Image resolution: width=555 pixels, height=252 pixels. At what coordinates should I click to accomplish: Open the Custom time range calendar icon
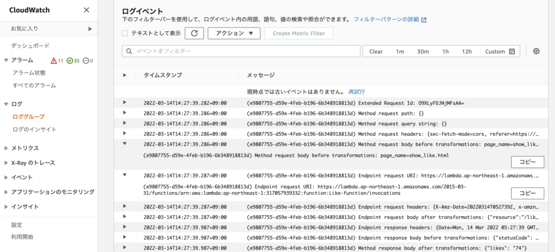512,51
